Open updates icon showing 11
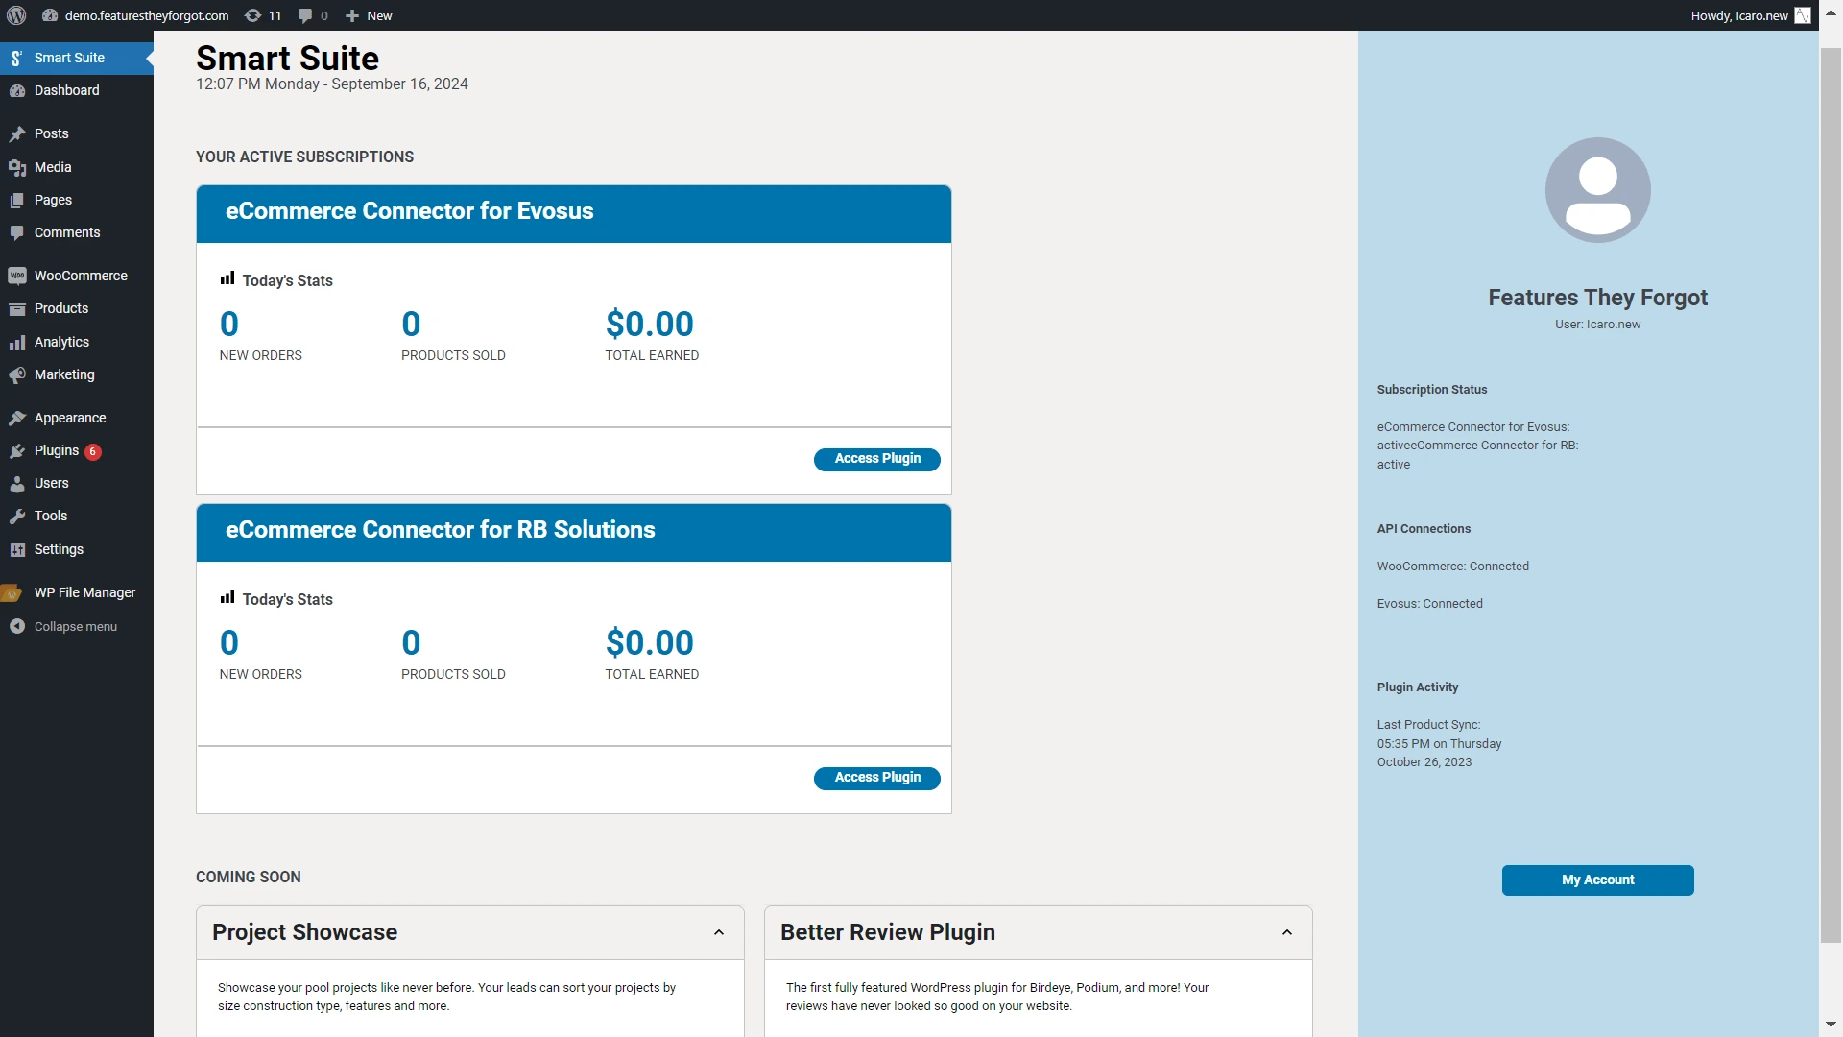The width and height of the screenshot is (1843, 1037). click(x=262, y=15)
